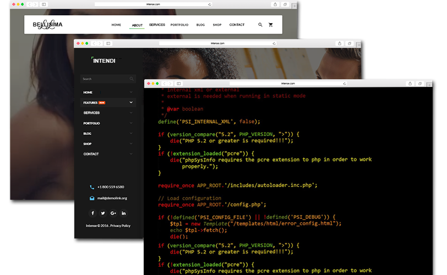This screenshot has width=447, height=275.
Task: Toggle sidebar in the code browser window
Action: (x=179, y=84)
